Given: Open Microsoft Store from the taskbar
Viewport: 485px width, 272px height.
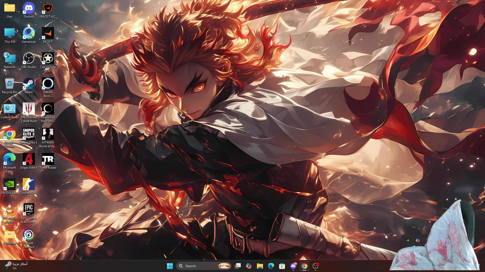Looking at the screenshot, I should pyautogui.click(x=282, y=266).
